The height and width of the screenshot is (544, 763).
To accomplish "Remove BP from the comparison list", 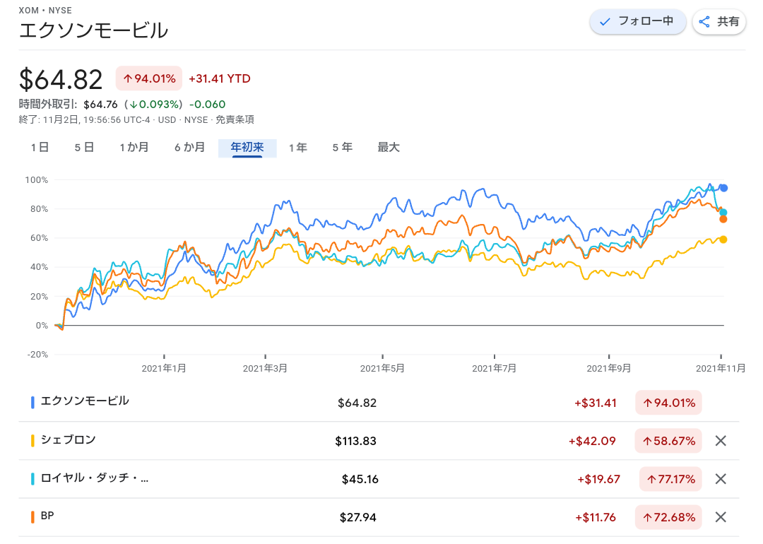I will (x=721, y=517).
